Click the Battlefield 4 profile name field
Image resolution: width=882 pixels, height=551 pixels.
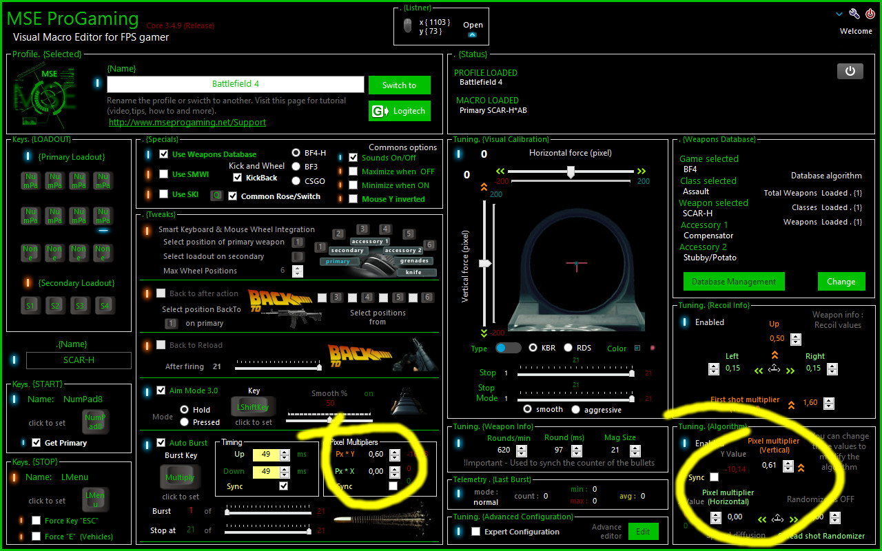[236, 84]
